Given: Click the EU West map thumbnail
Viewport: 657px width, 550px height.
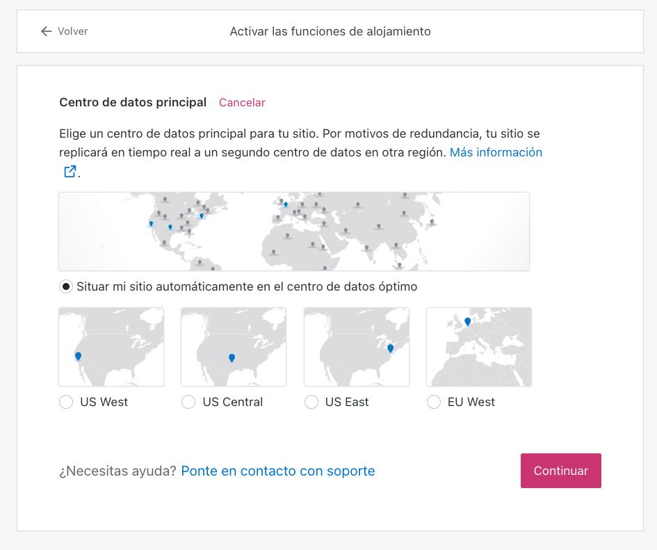Looking at the screenshot, I should click(x=479, y=347).
